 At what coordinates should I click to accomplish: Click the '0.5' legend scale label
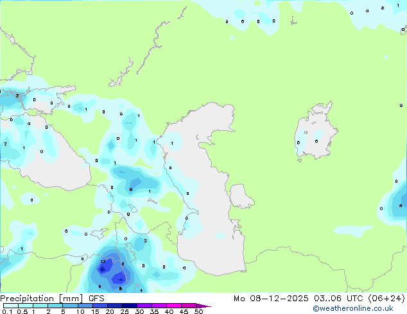tap(22, 311)
